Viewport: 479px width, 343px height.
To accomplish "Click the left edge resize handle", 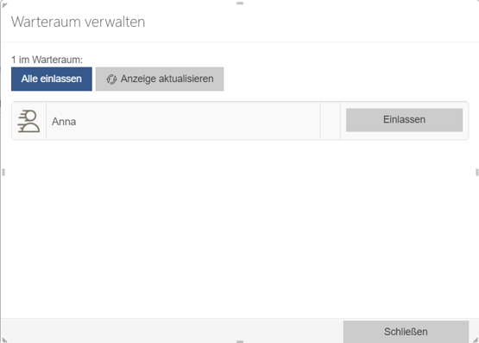I will point(3,173).
